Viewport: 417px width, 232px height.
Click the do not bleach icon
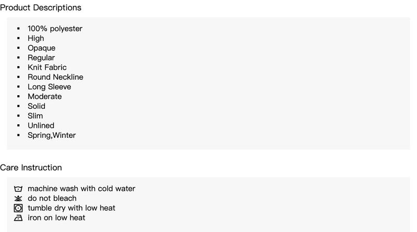pos(18,198)
